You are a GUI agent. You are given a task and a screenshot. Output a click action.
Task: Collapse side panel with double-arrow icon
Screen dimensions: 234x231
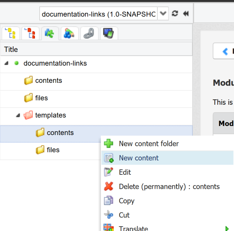click(186, 14)
